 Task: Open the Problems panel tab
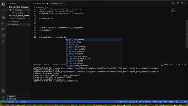(37, 64)
